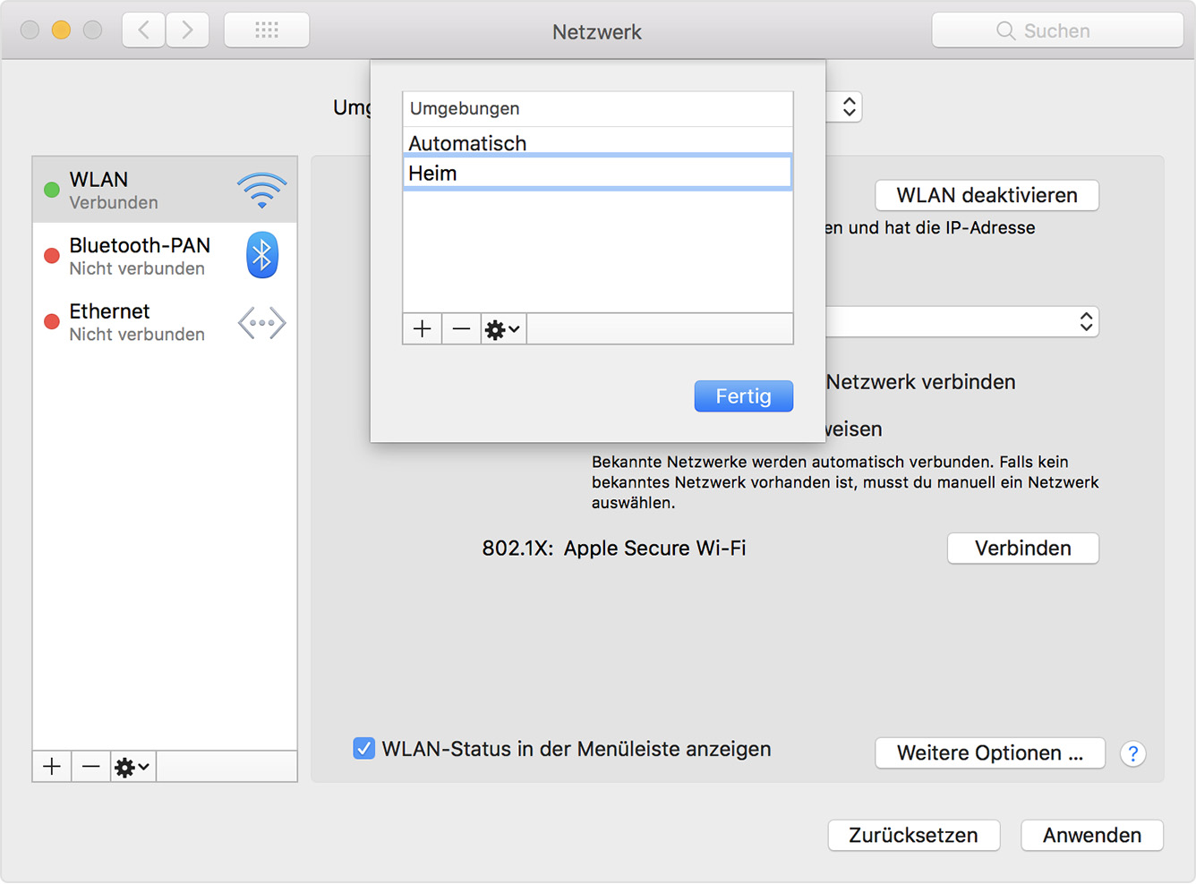Image resolution: width=1196 pixels, height=884 pixels.
Task: Open the sidebar gear action menu
Action: (132, 767)
